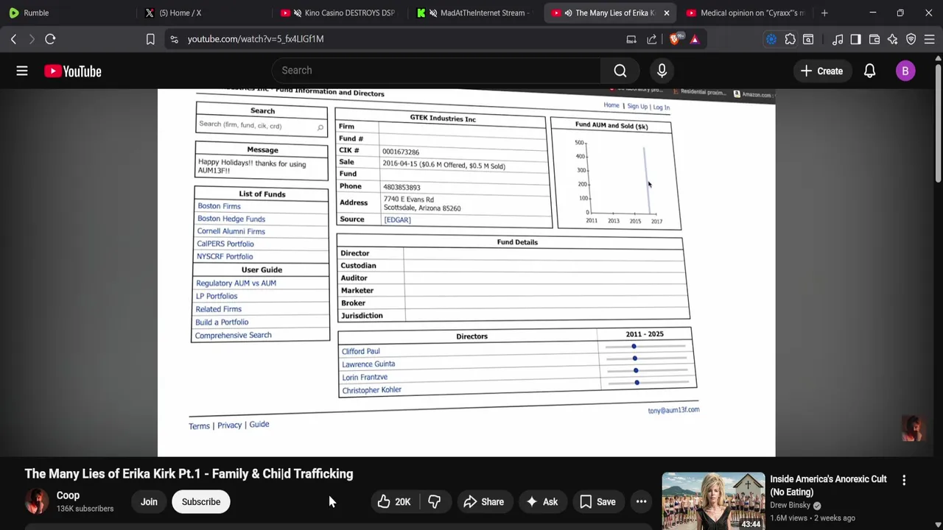Go back to the previous page
943x530 pixels.
(13, 39)
